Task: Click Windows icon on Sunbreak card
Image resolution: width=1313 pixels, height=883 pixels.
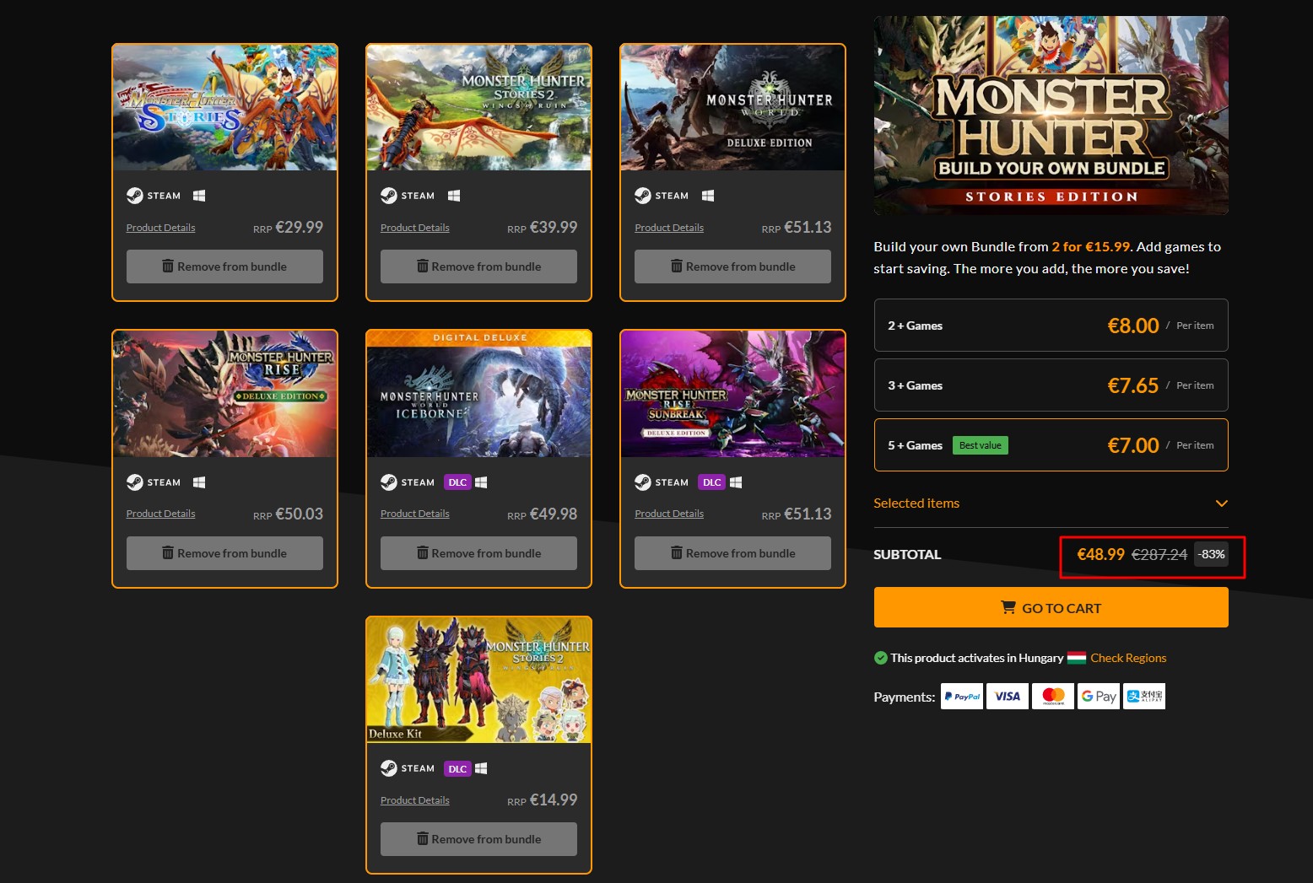Action: pos(736,482)
